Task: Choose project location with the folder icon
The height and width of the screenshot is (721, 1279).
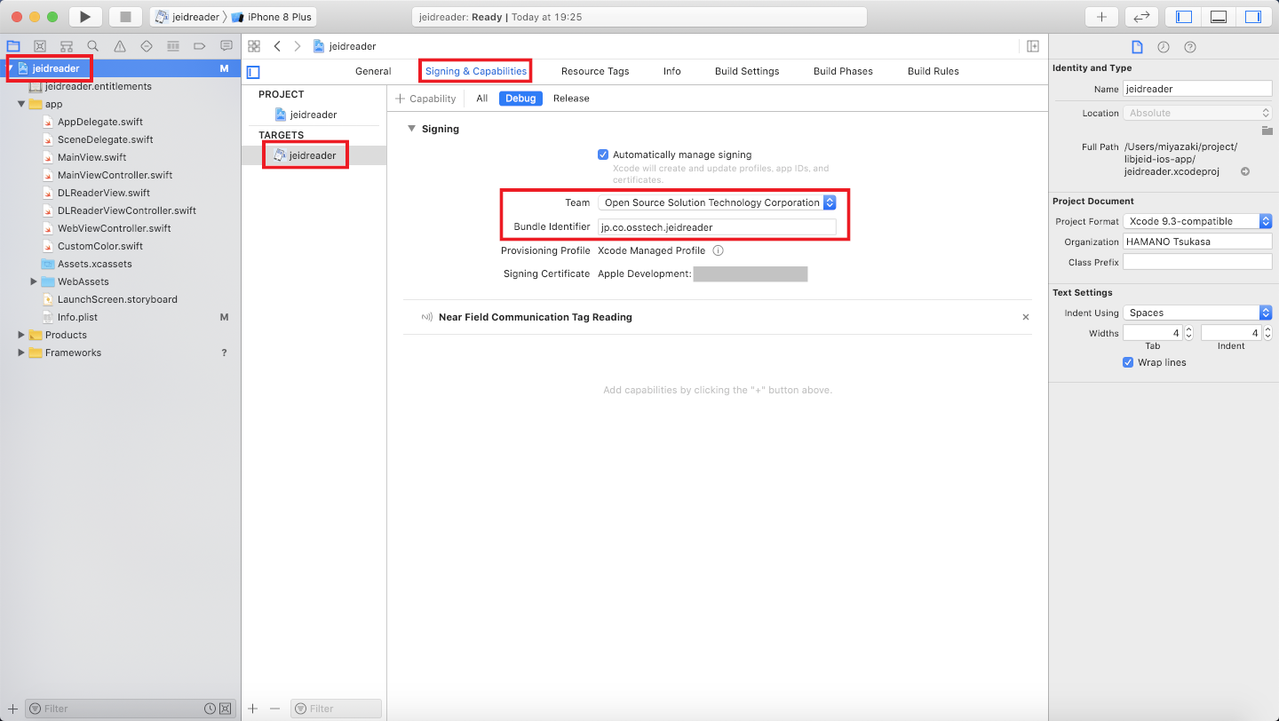Action: (x=1267, y=131)
